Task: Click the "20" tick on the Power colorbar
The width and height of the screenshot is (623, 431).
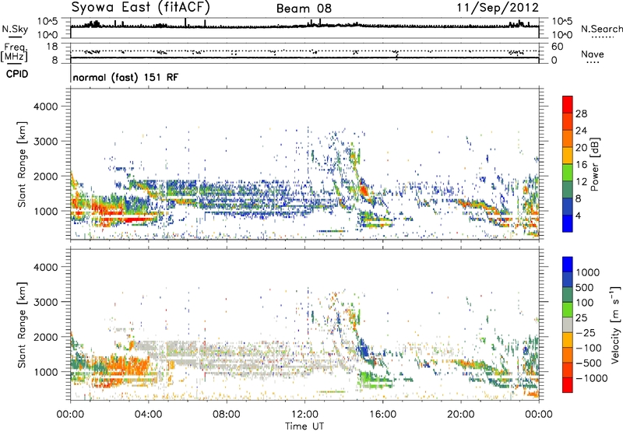Action: (581, 148)
